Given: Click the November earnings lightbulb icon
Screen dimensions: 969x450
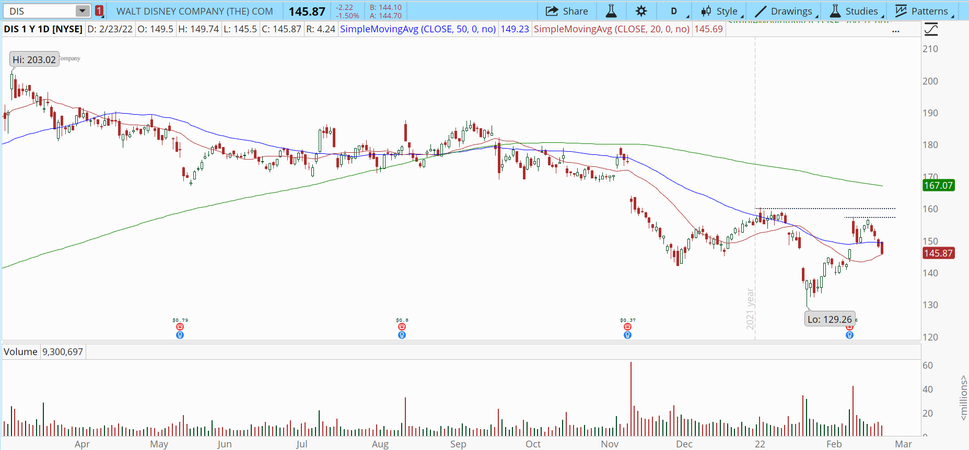Looking at the screenshot, I should pos(628,335).
